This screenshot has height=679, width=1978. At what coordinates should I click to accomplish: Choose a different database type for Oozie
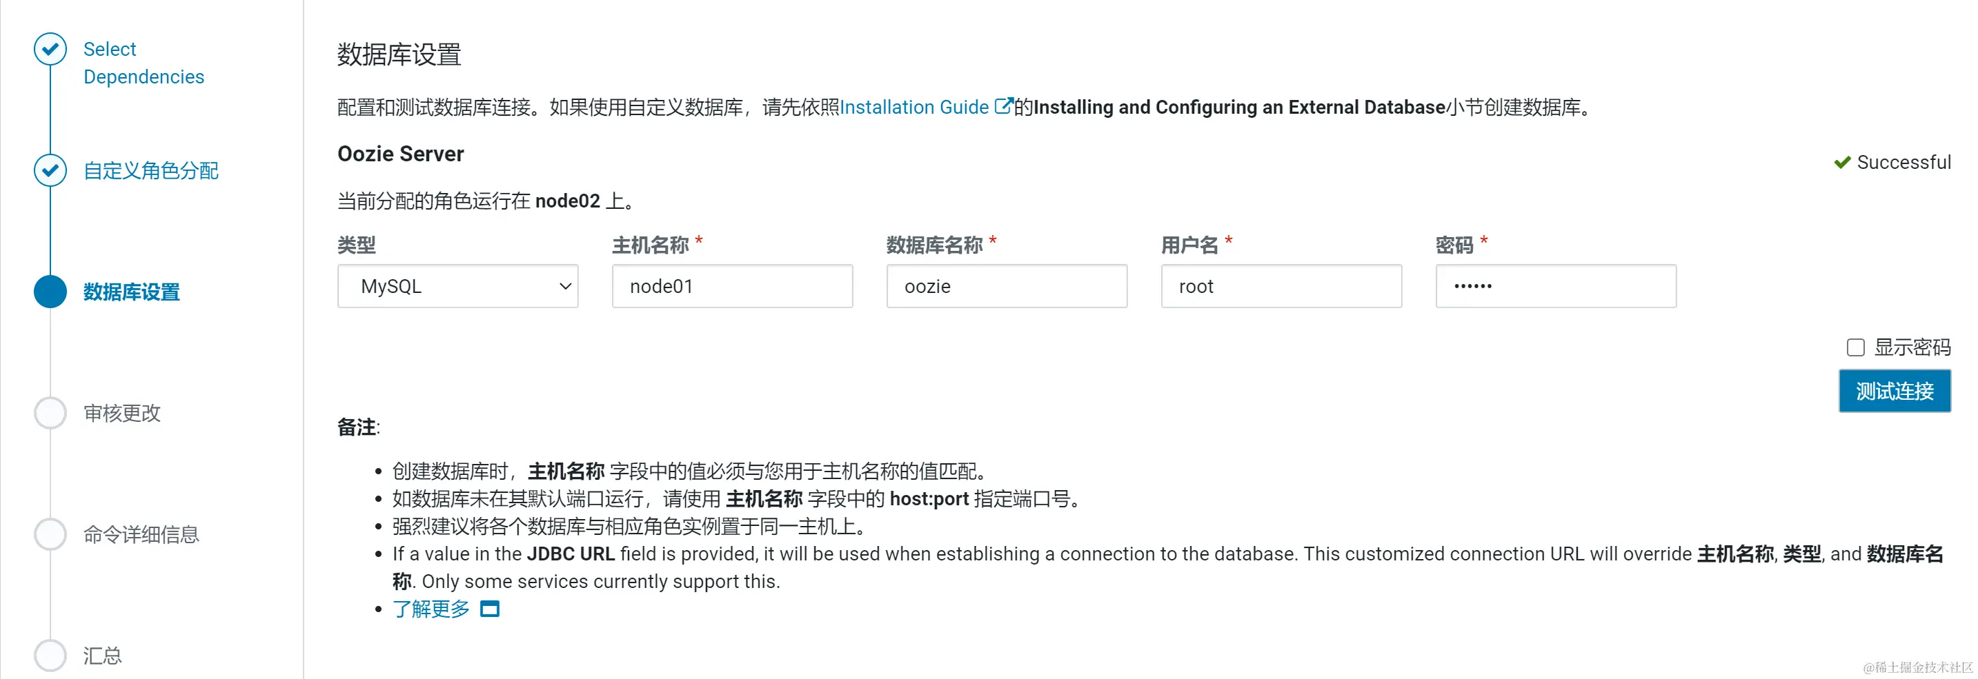pyautogui.click(x=457, y=286)
